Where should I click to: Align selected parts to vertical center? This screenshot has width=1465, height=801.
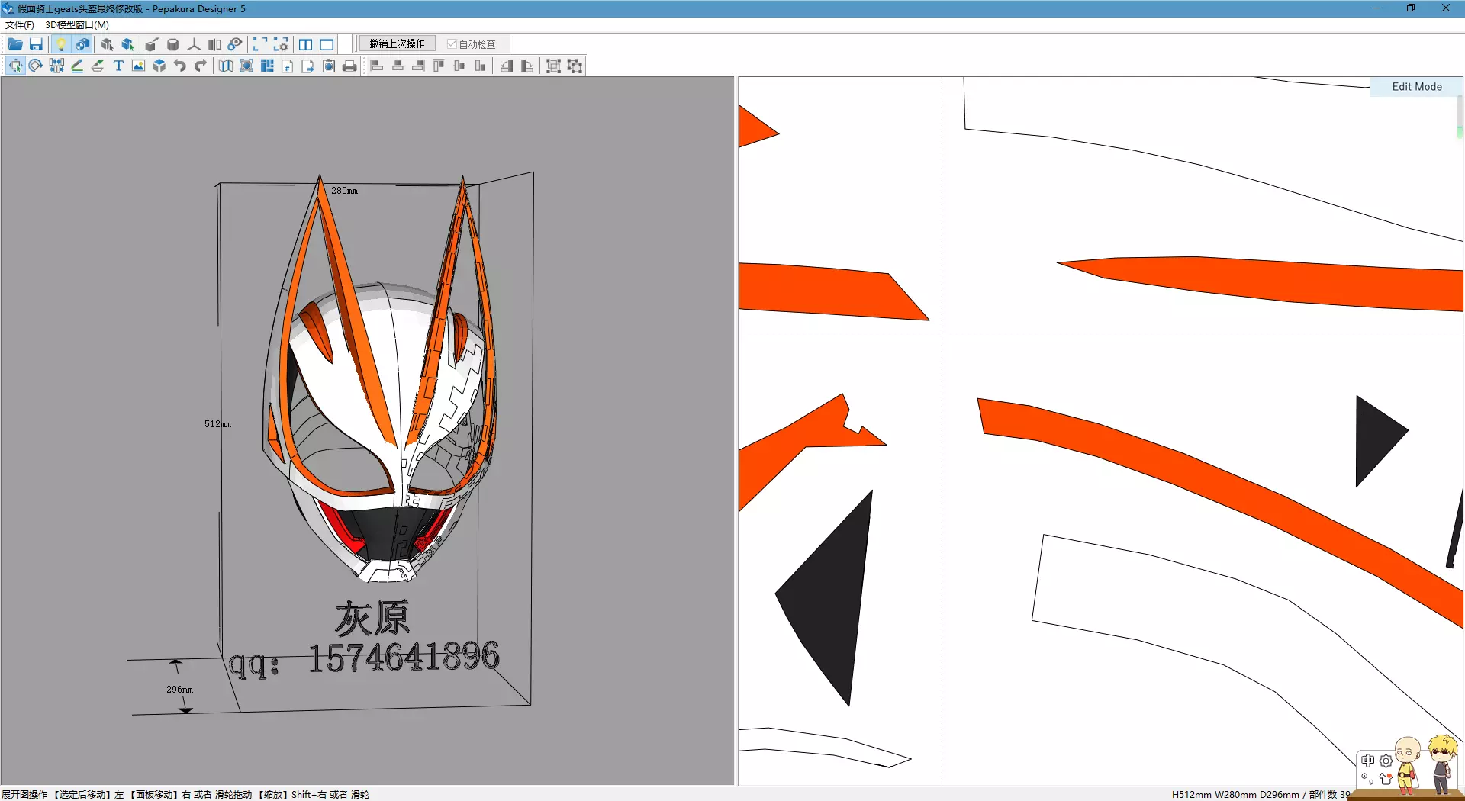point(459,66)
